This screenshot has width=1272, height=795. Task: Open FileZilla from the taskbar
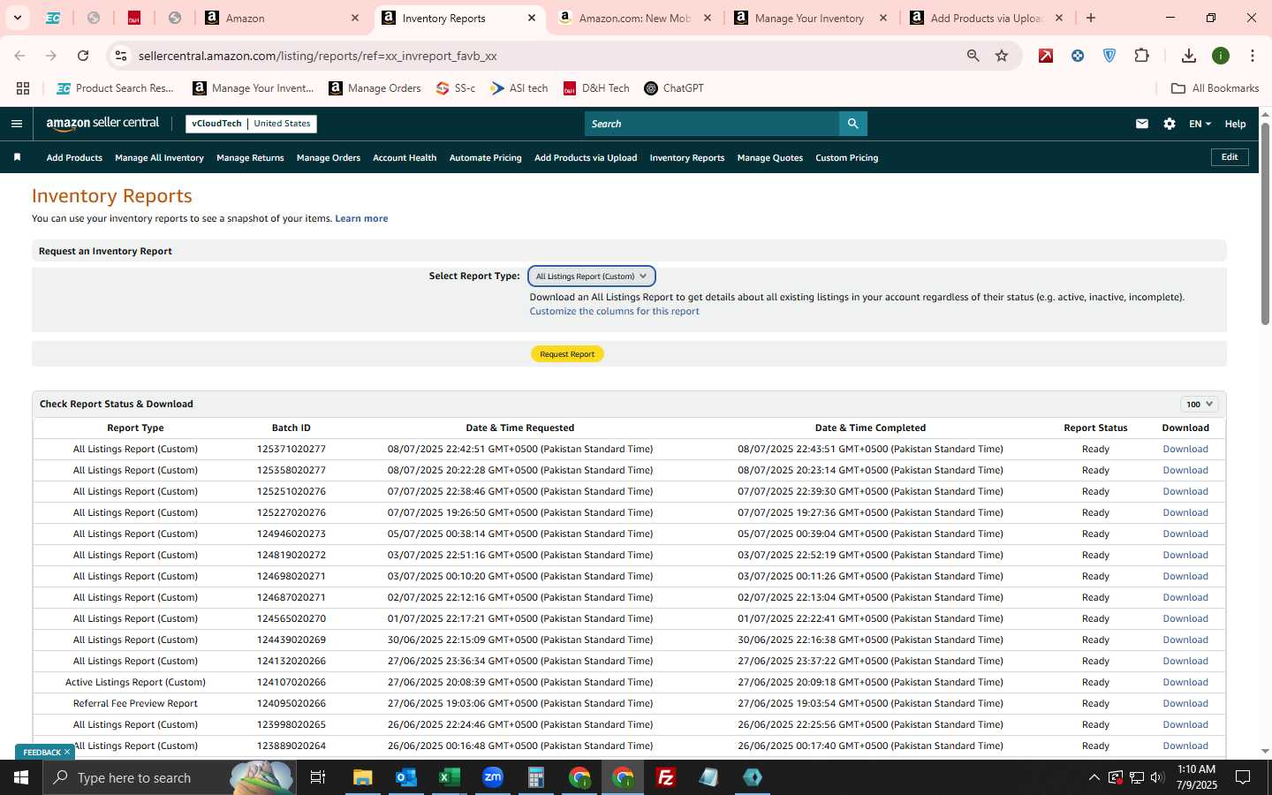point(666,777)
